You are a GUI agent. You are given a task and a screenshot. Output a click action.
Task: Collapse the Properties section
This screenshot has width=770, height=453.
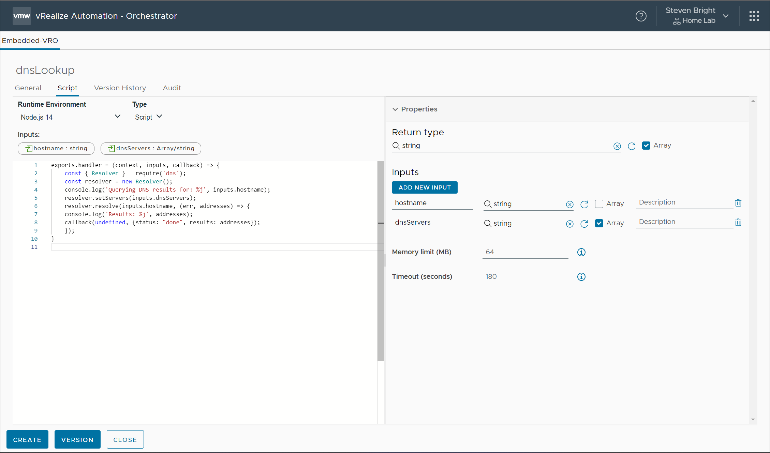click(395, 109)
